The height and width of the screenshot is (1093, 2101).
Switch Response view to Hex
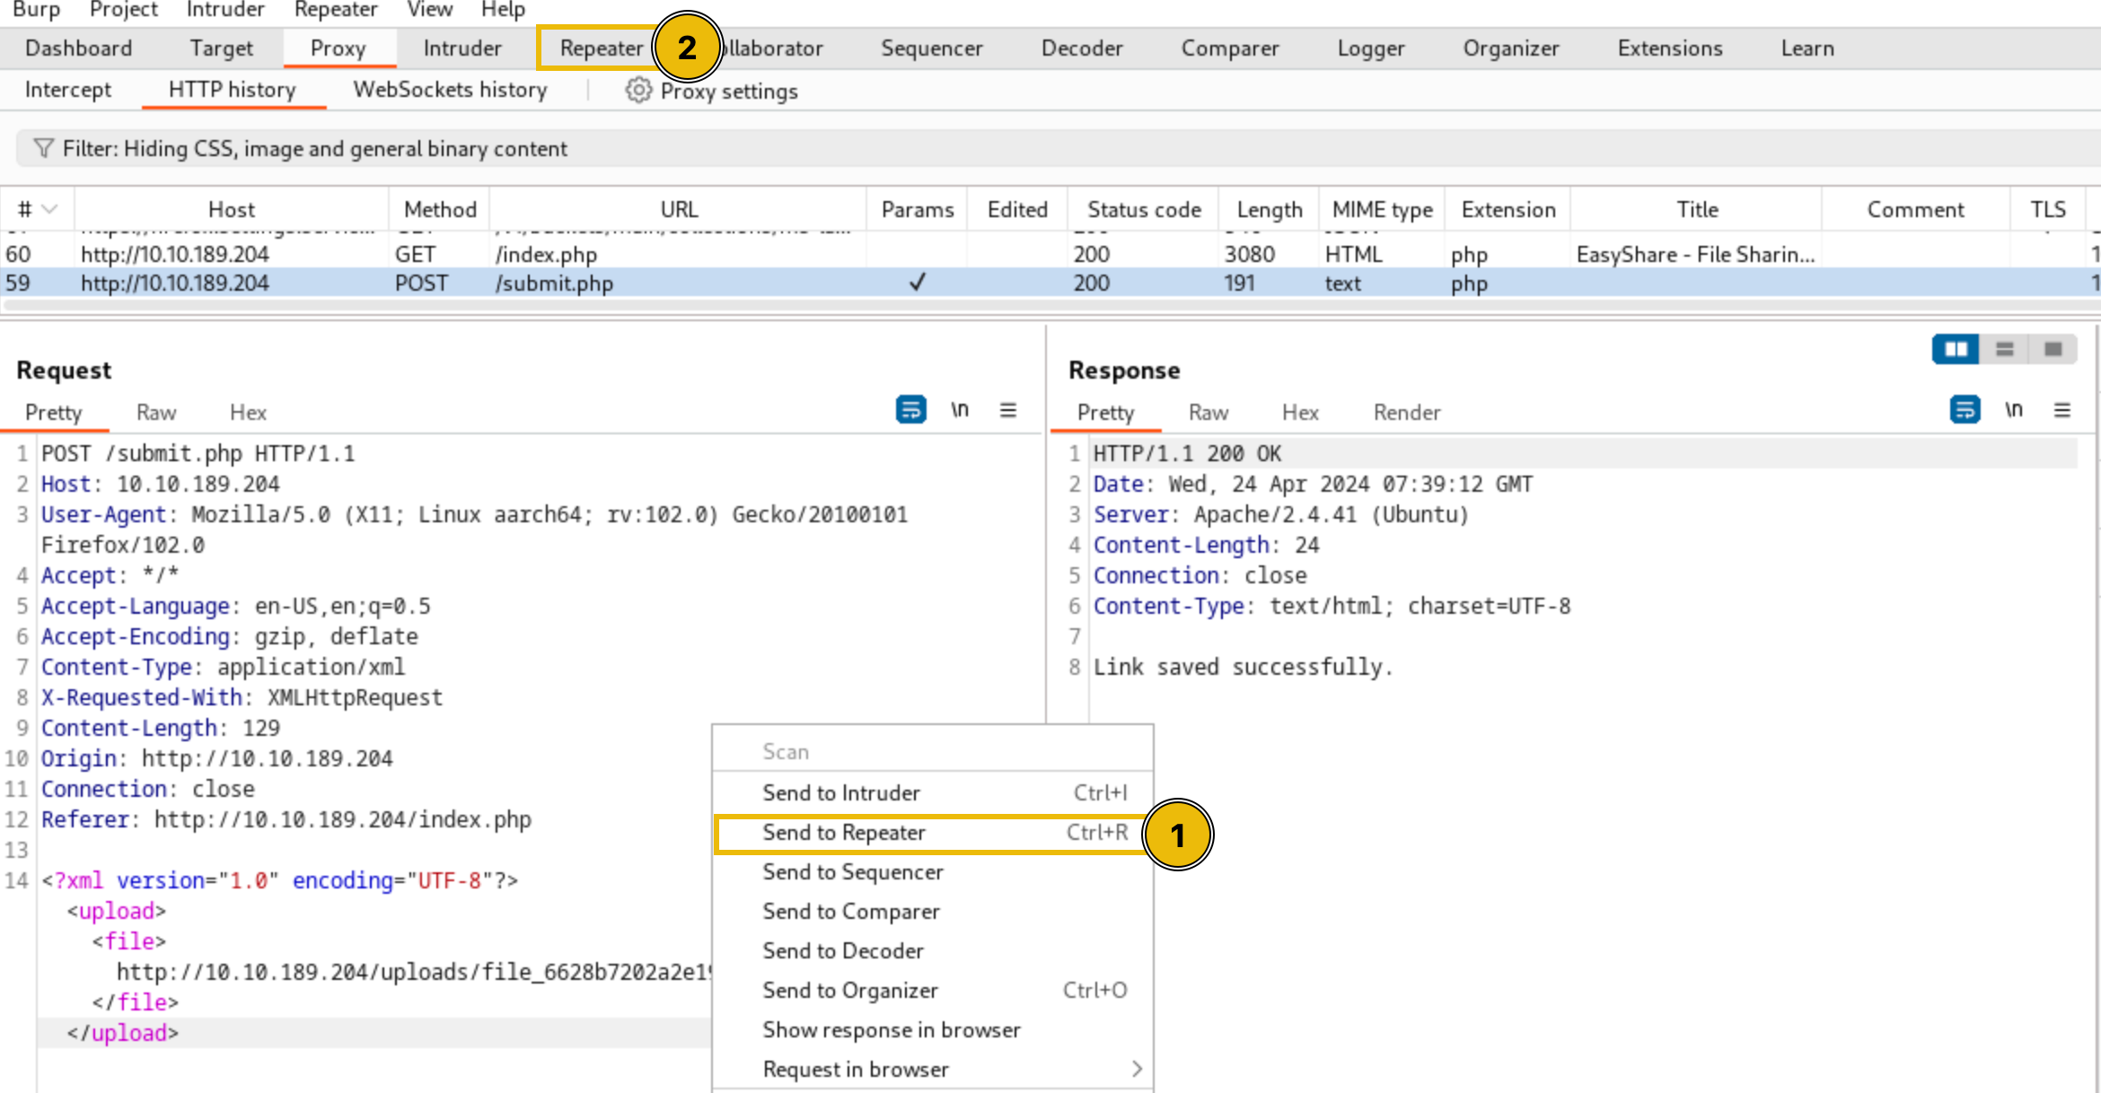click(x=1300, y=412)
